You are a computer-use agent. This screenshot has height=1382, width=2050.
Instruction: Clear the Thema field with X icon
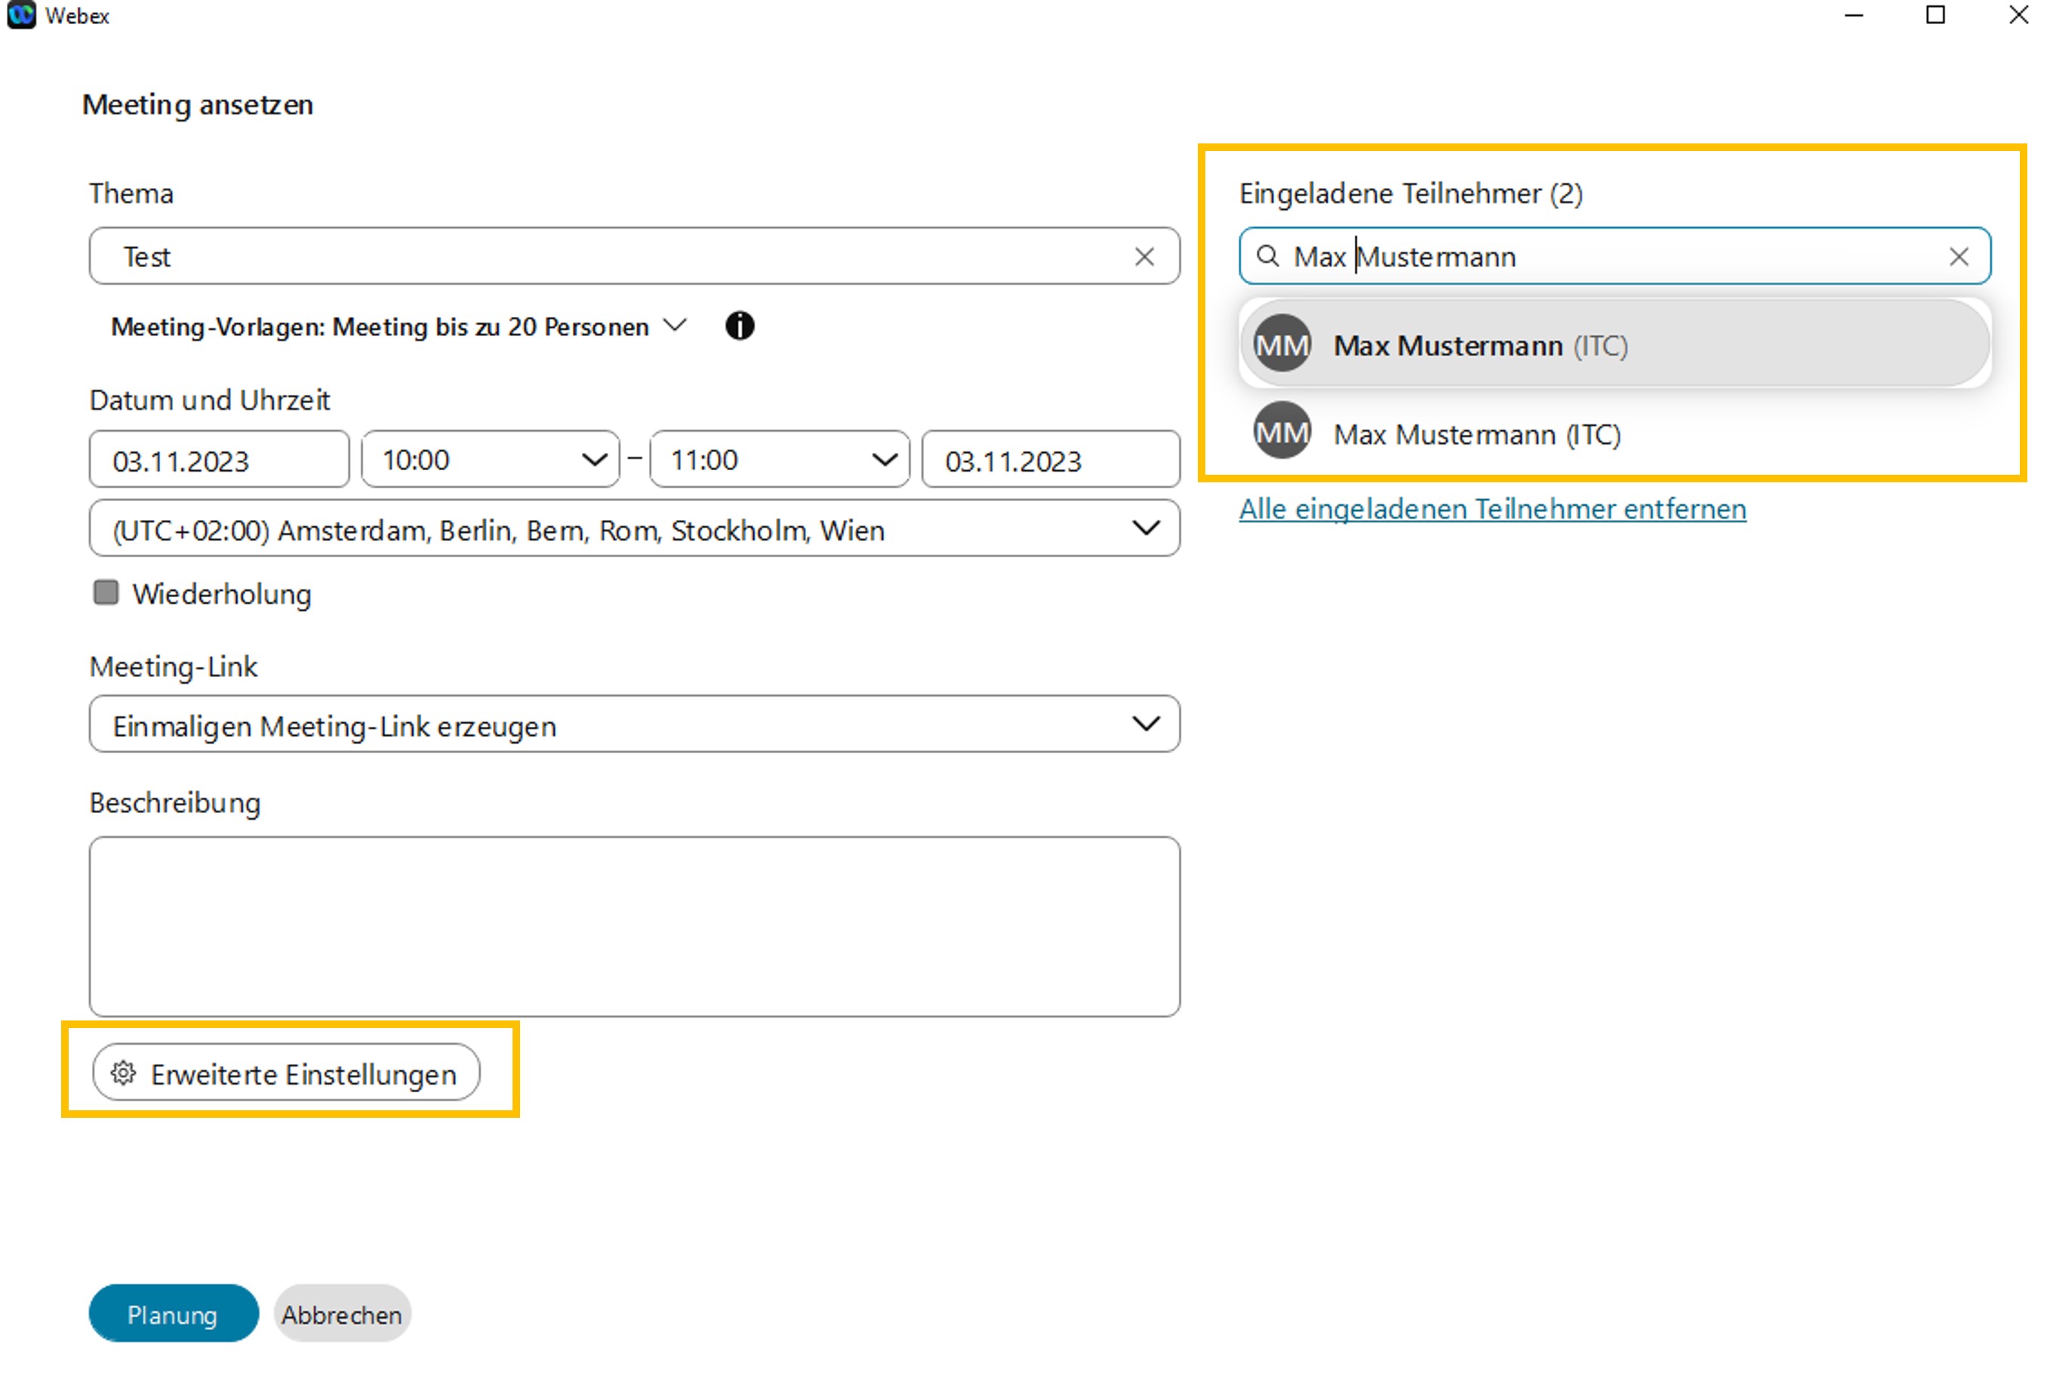pyautogui.click(x=1143, y=257)
